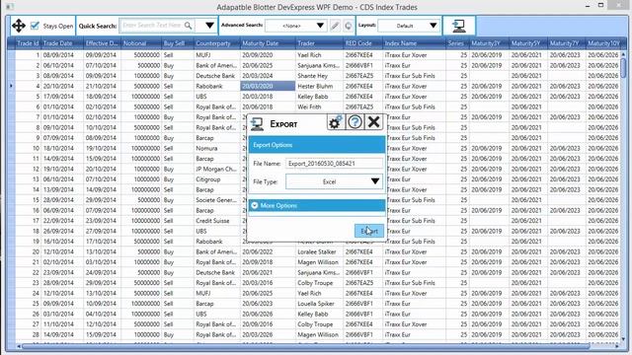632x355 pixels.
Task: Click the RED Code column header
Action: click(x=362, y=43)
